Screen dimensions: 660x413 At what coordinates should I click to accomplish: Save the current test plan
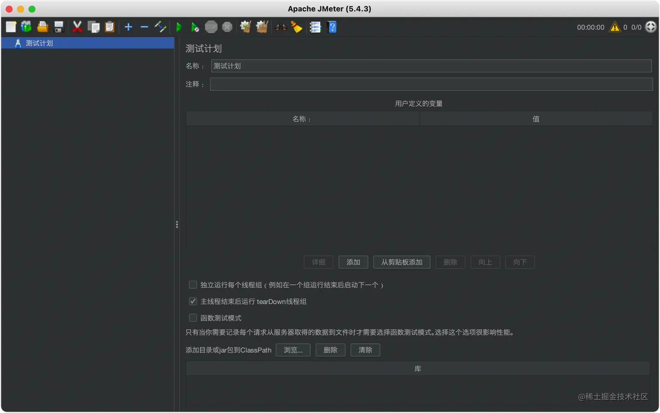58,27
